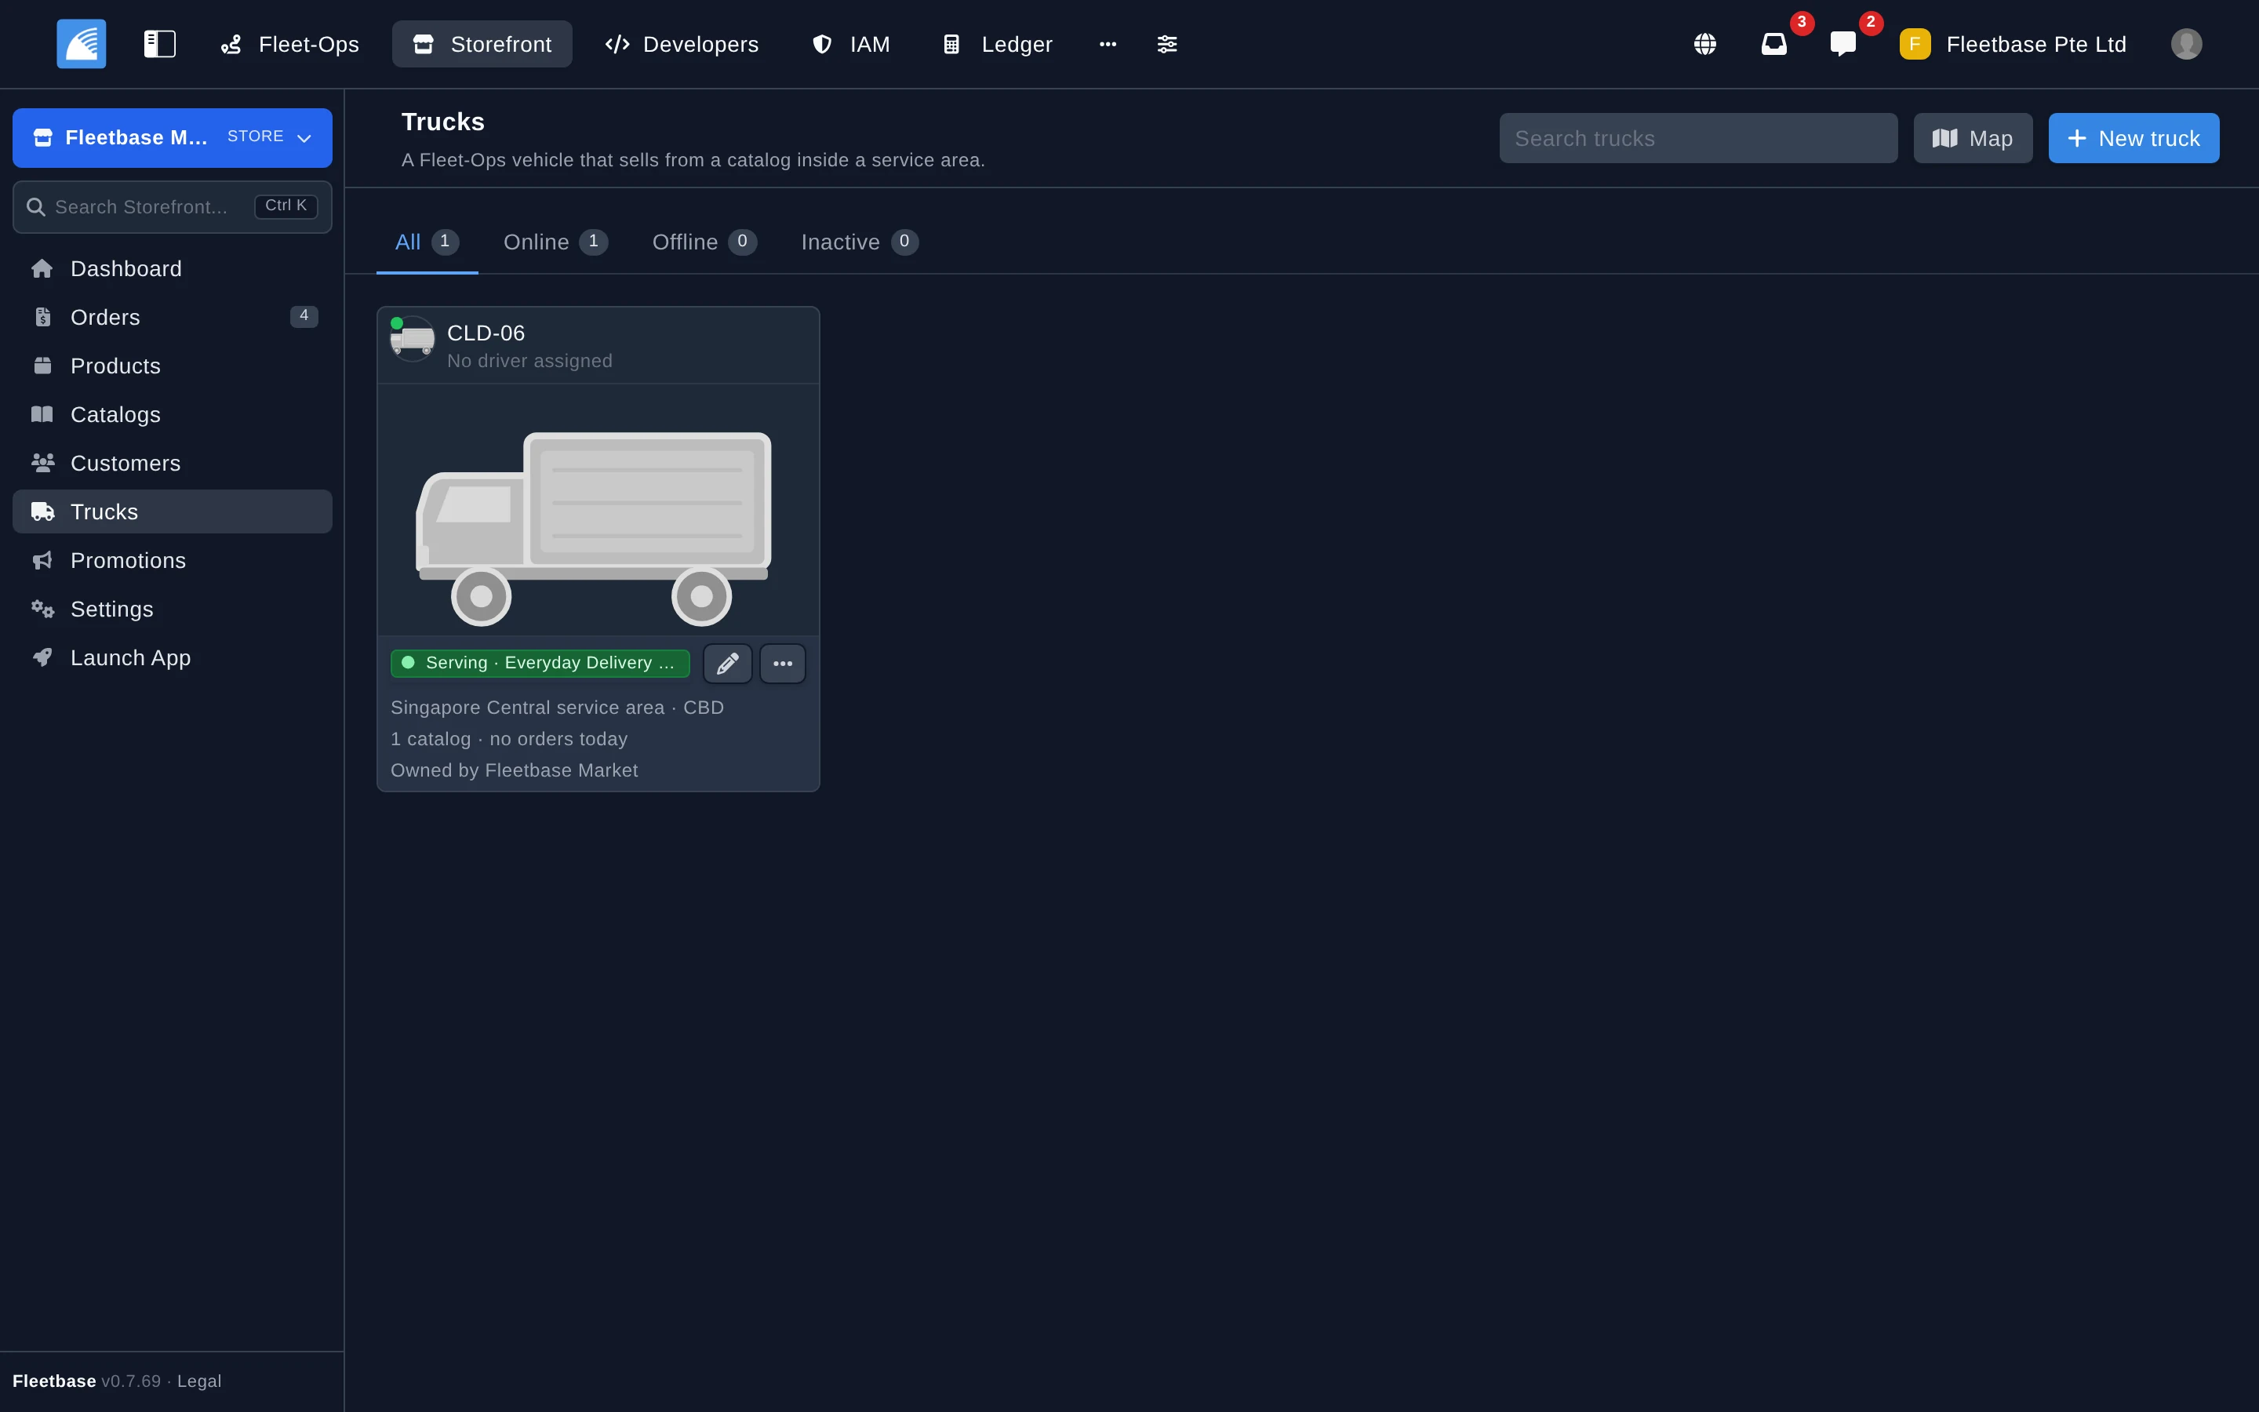This screenshot has width=2259, height=1412.
Task: Select Trucks in sidebar
Action: (173, 511)
